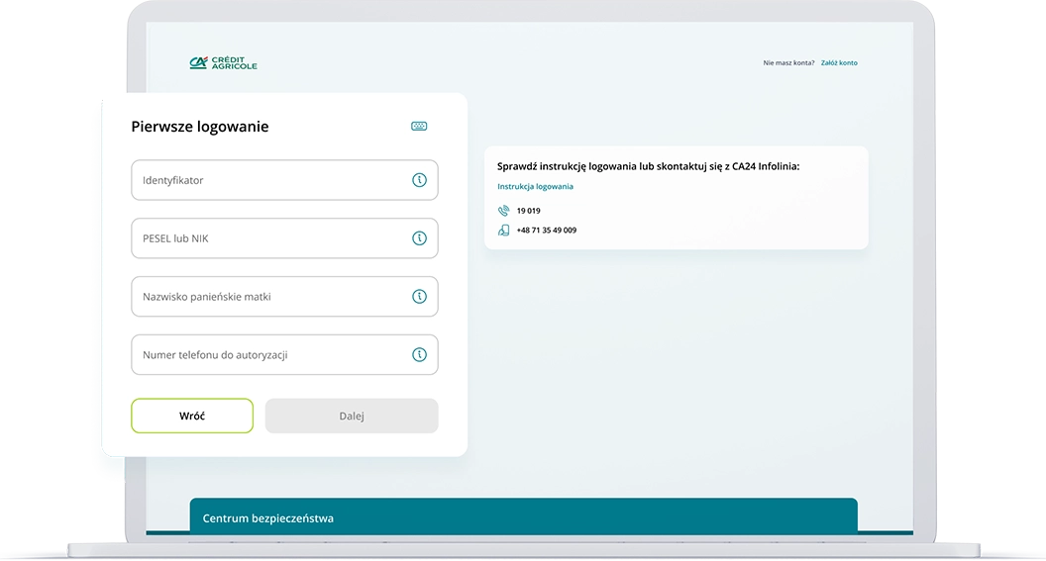Focus the Identyfikator input field
Image resolution: width=1046 pixels, height=561 pixels.
[267, 180]
